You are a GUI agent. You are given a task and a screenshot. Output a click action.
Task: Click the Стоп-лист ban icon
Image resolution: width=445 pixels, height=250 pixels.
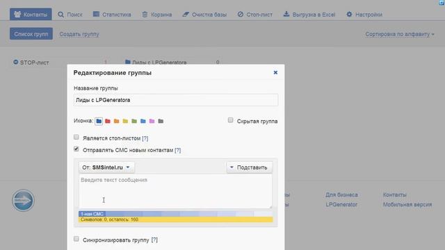pyautogui.click(x=241, y=14)
